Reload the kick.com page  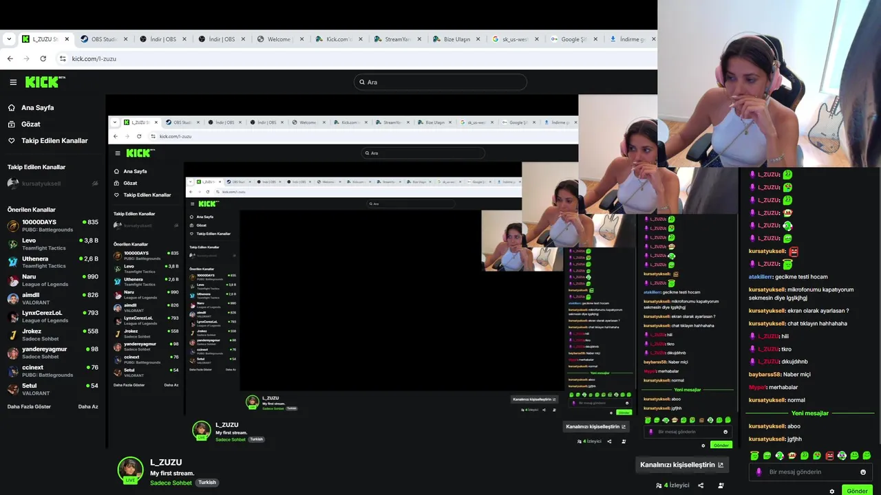pos(43,58)
